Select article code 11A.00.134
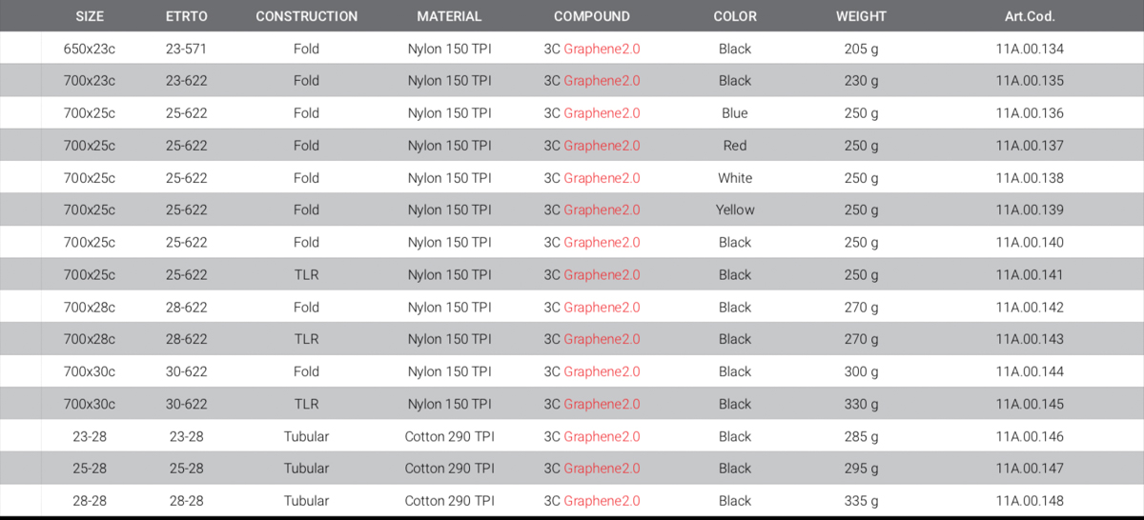The width and height of the screenshot is (1144, 520). pyautogui.click(x=1030, y=49)
